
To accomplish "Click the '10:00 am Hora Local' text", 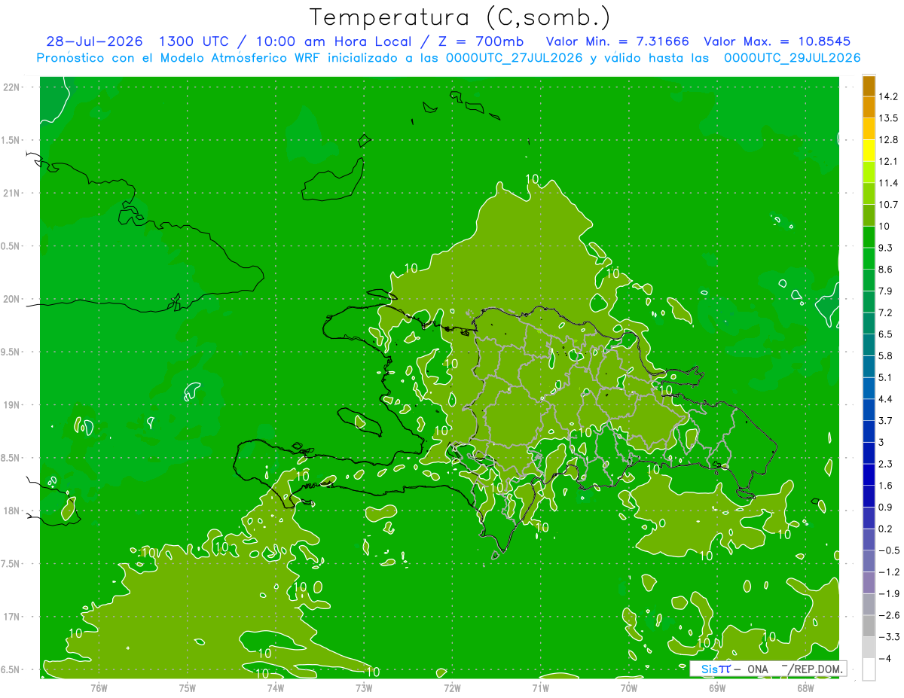I will pyautogui.click(x=335, y=41).
